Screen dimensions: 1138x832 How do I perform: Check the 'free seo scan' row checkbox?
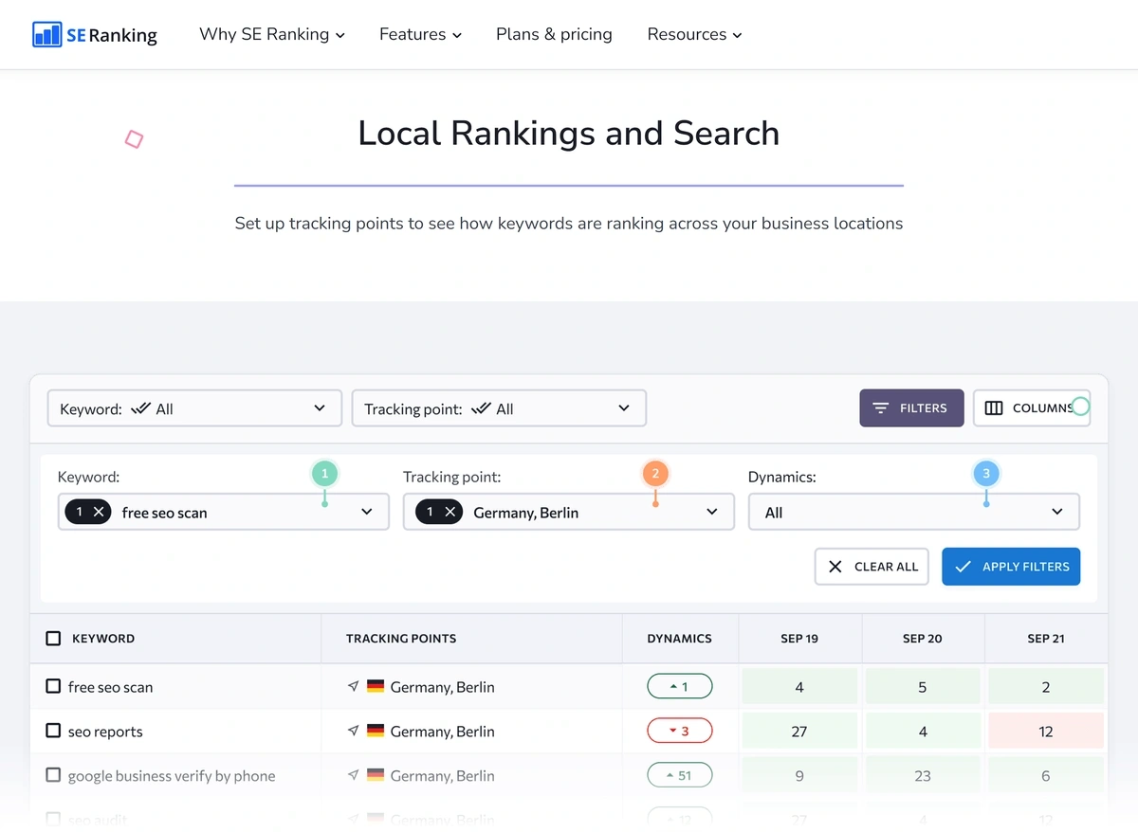[x=53, y=686]
